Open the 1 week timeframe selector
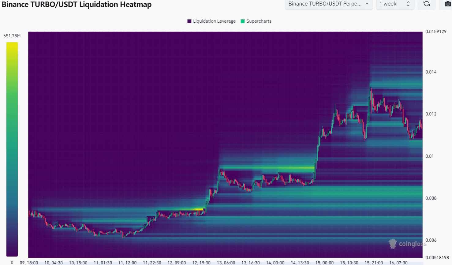 pos(395,4)
